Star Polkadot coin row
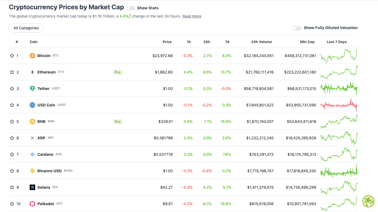378x212 pixels. click(12, 204)
